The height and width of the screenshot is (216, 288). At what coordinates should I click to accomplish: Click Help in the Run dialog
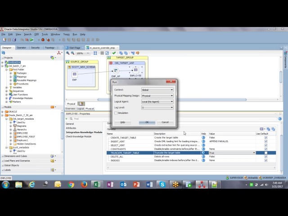tap(123, 122)
